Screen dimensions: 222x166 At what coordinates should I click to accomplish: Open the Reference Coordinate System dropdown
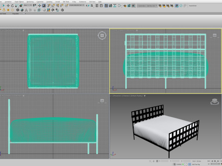tap(28, 5)
